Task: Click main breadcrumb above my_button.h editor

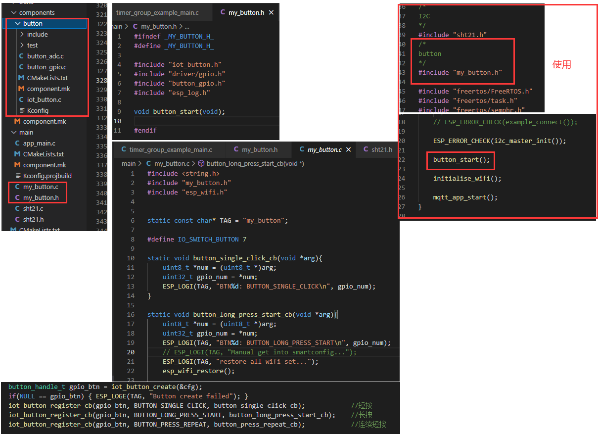Action: tap(117, 26)
